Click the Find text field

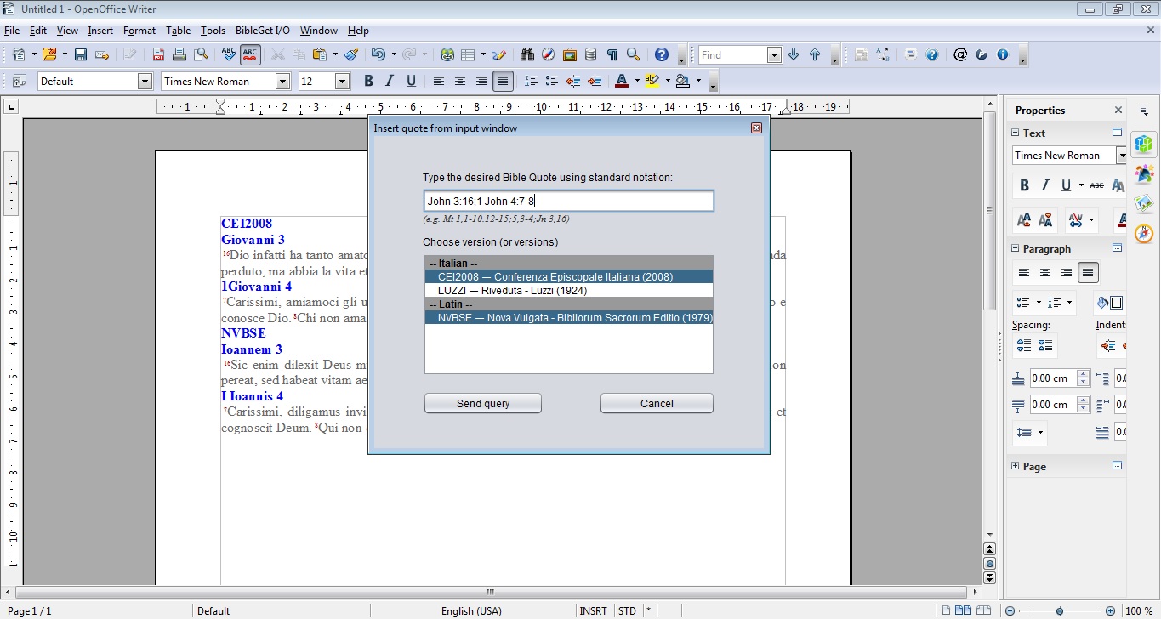pos(732,54)
